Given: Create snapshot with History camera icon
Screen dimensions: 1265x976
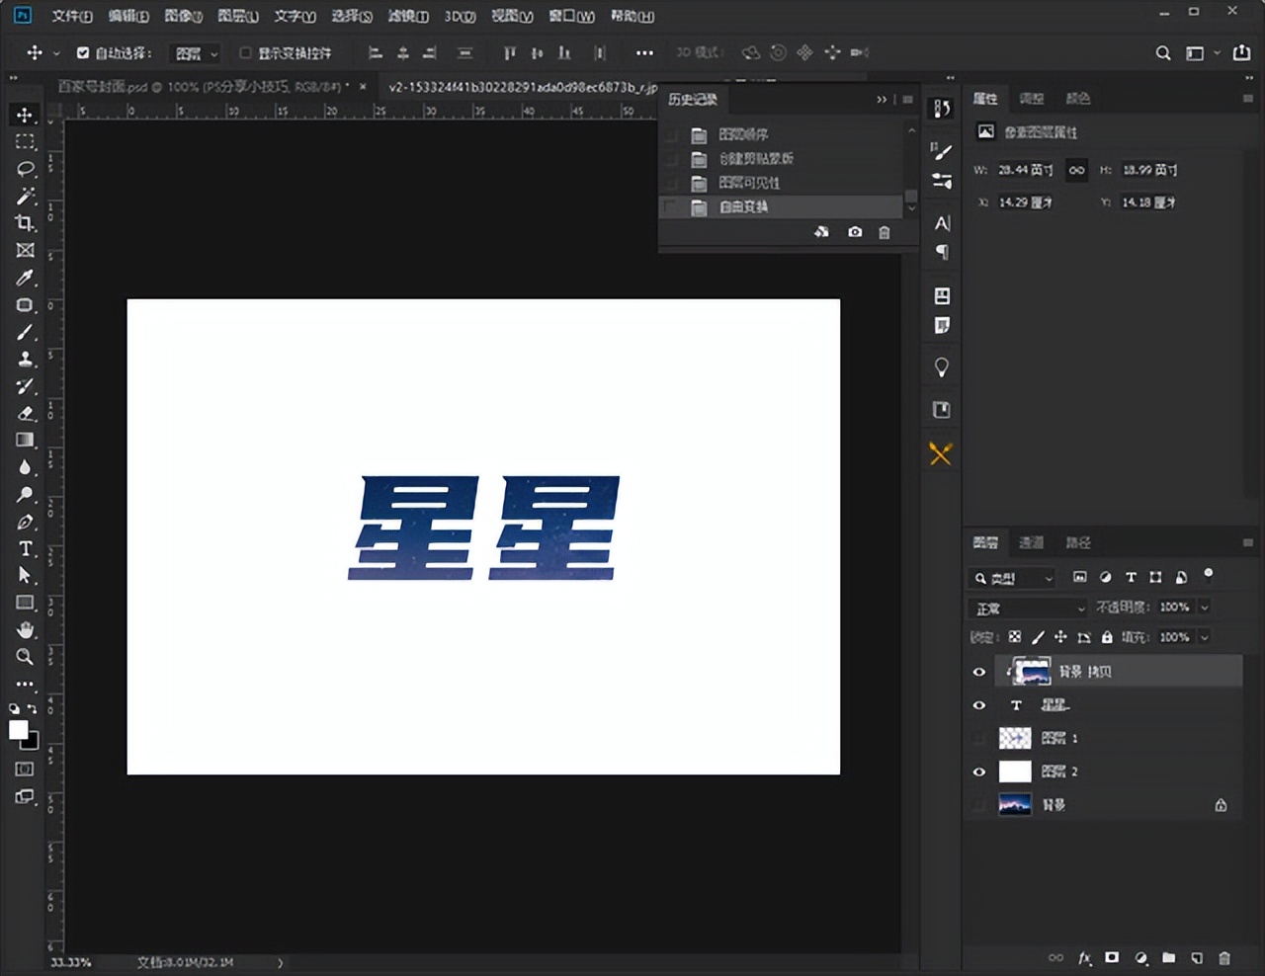Looking at the screenshot, I should point(855,232).
